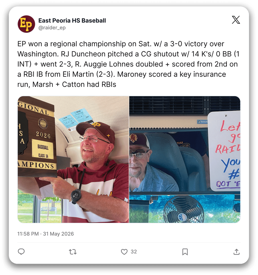The image size is (258, 275).
Task: Click the tweet text about regional championship
Action: pyautogui.click(x=128, y=64)
